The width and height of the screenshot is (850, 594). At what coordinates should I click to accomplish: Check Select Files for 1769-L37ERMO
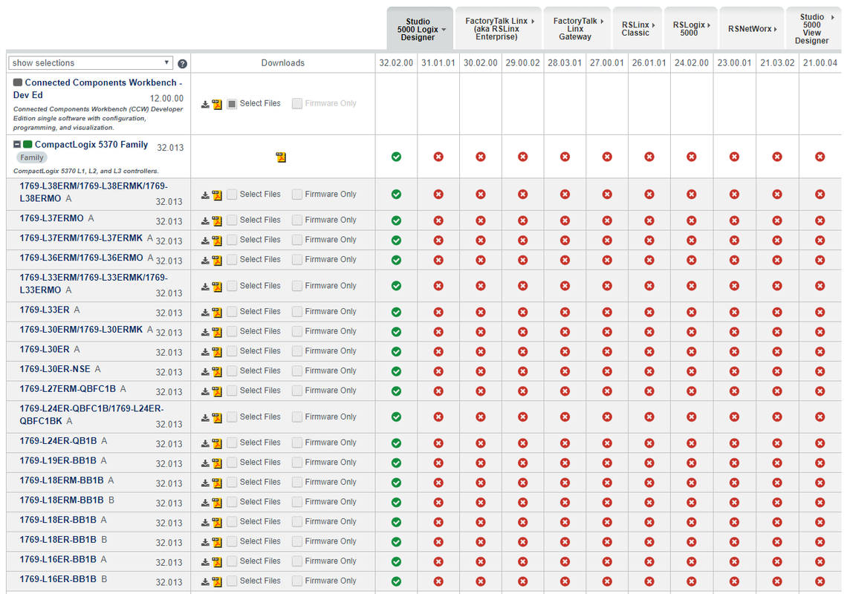click(x=232, y=221)
